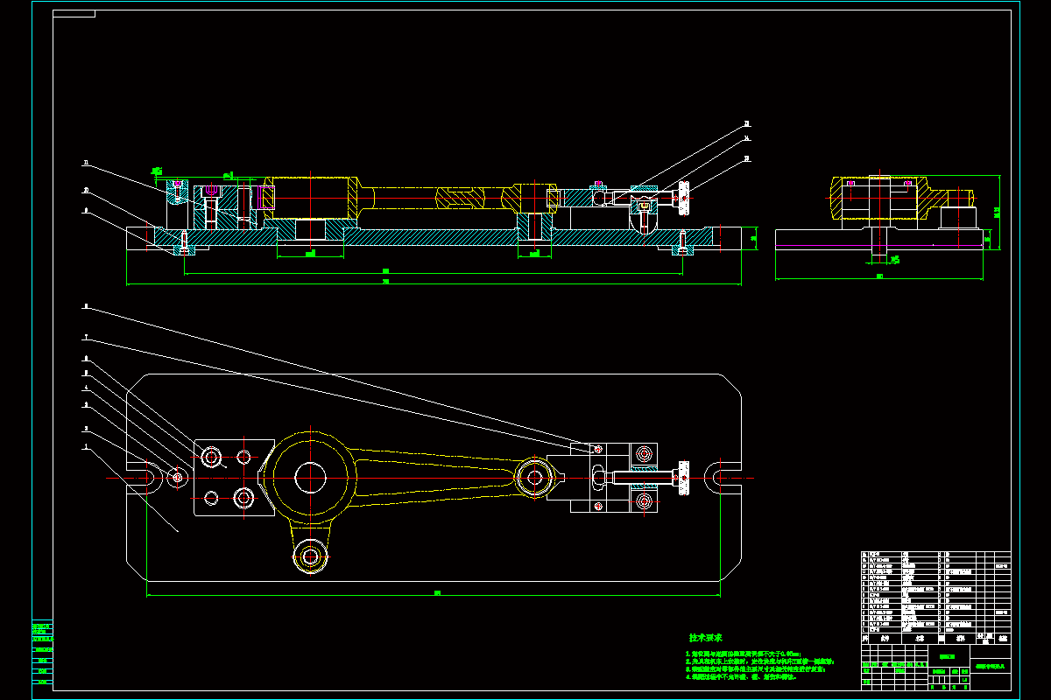Select technical requirement line numbered 4

click(741, 677)
